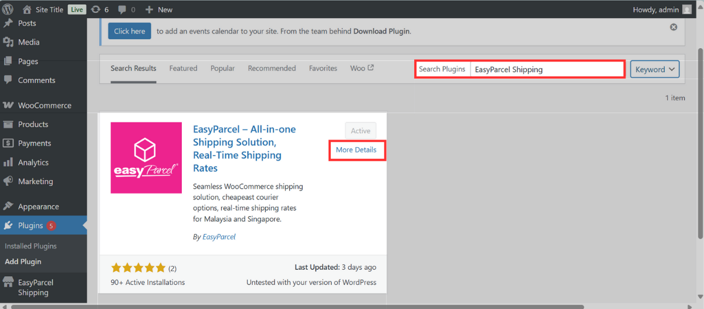
Task: Switch to the Favorites tab
Action: [323, 69]
